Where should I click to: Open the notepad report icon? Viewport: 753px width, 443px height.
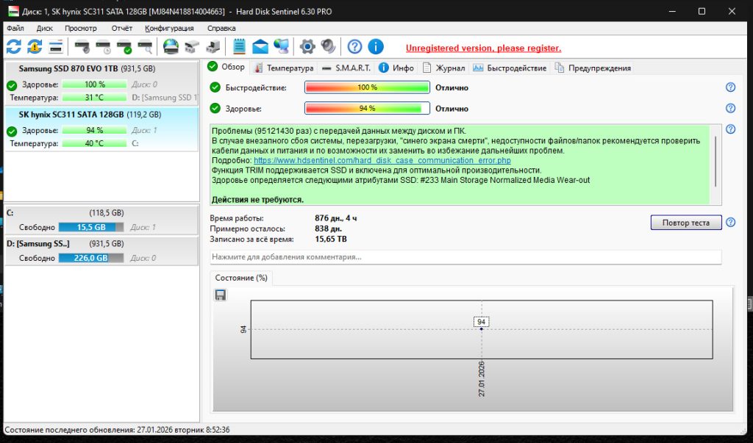[238, 47]
